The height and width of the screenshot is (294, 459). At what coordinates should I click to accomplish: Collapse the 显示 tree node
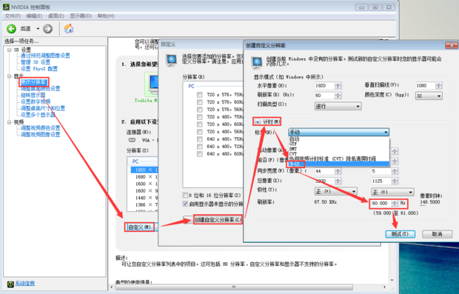click(x=10, y=76)
